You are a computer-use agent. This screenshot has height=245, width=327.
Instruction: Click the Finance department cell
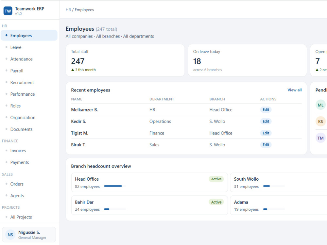(x=157, y=133)
